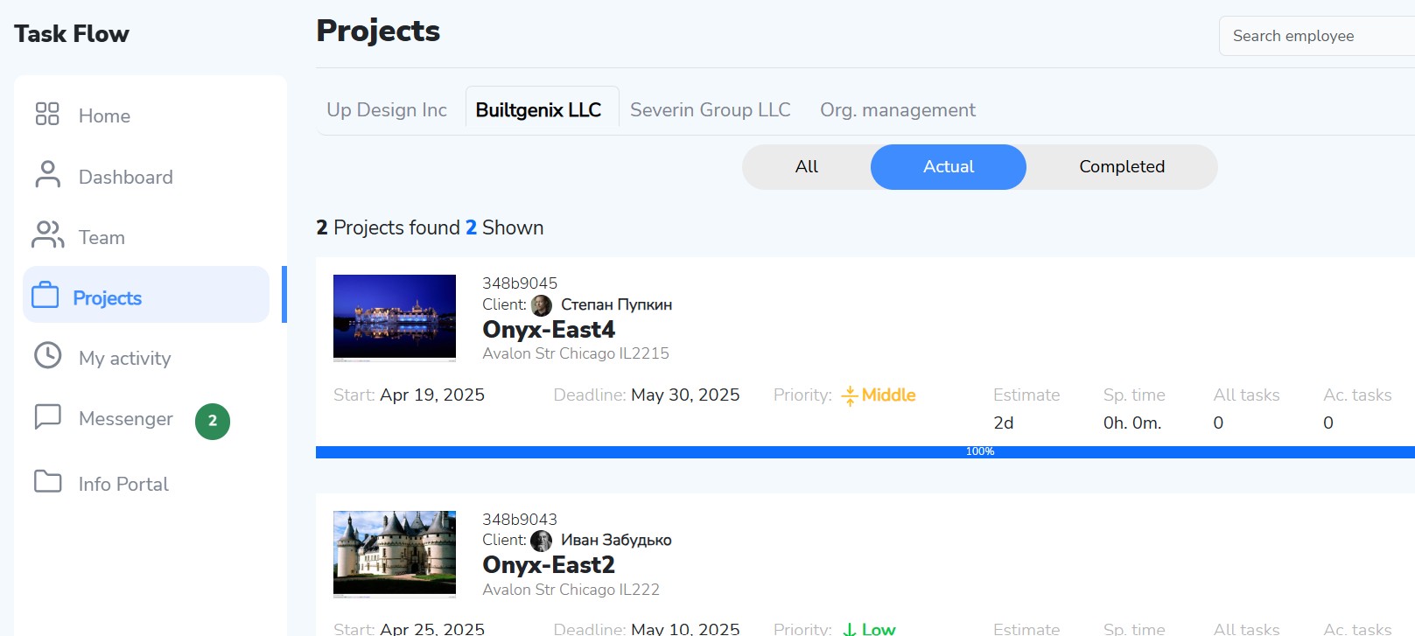Image resolution: width=1415 pixels, height=636 pixels.
Task: Click address Avalon Str Chicago IL222
Action: [x=571, y=590]
